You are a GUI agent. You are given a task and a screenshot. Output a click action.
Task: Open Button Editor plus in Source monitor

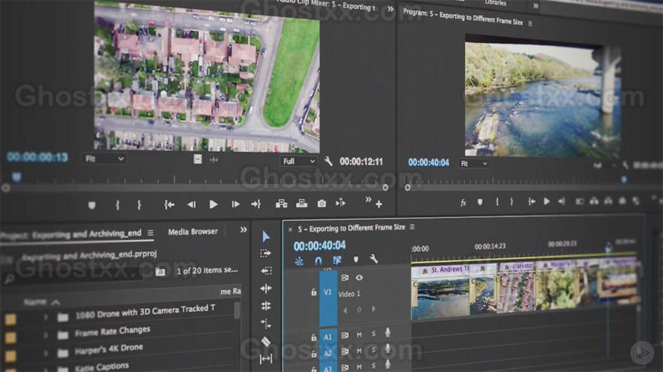coord(379,204)
